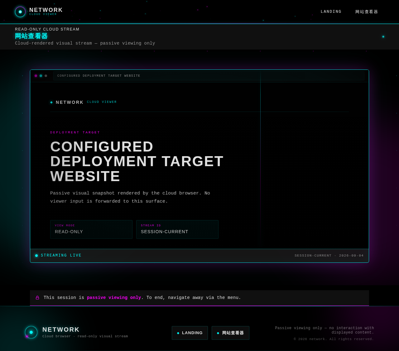This screenshot has width=399, height=351.
Task: Click the gray window dot in the stream frame
Action: tap(46, 76)
